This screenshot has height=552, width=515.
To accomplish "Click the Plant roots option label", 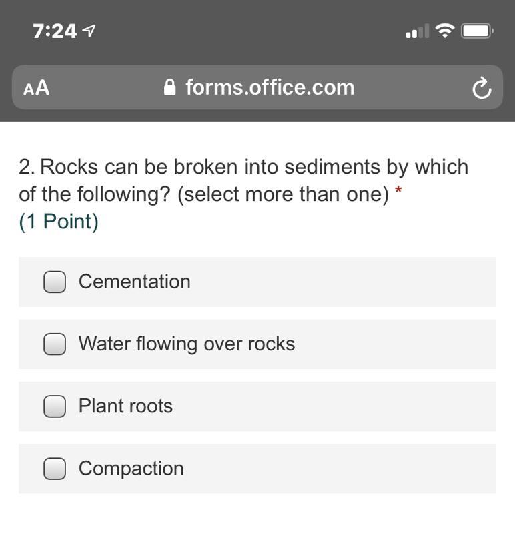I will [x=125, y=406].
